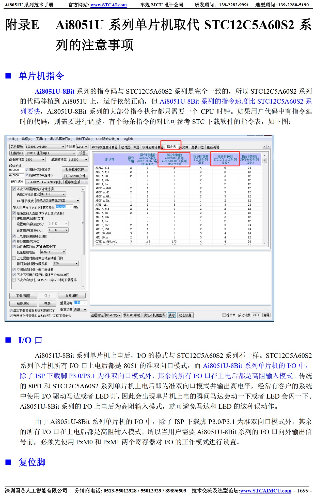Click the 扫描串口 button
The width and height of the screenshot is (315, 495).
click(x=17, y=153)
